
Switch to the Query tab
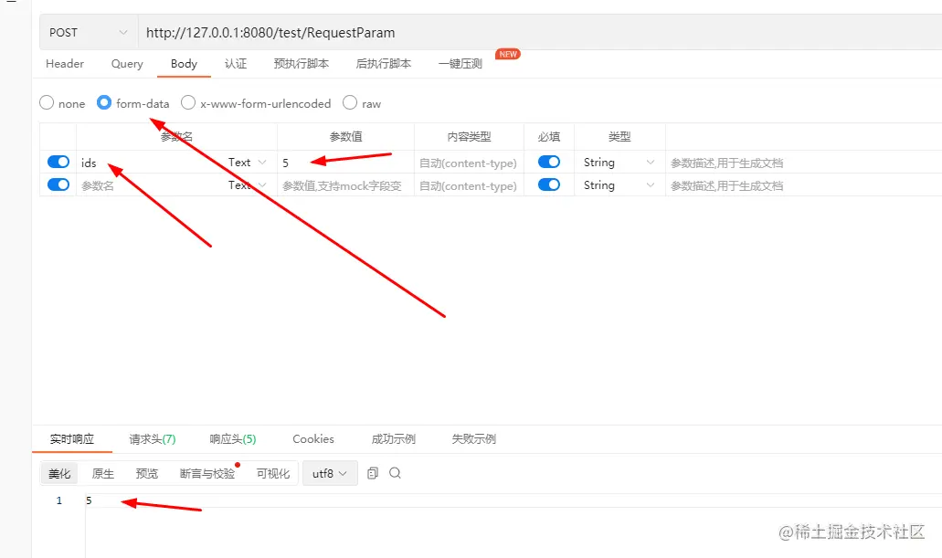click(127, 64)
